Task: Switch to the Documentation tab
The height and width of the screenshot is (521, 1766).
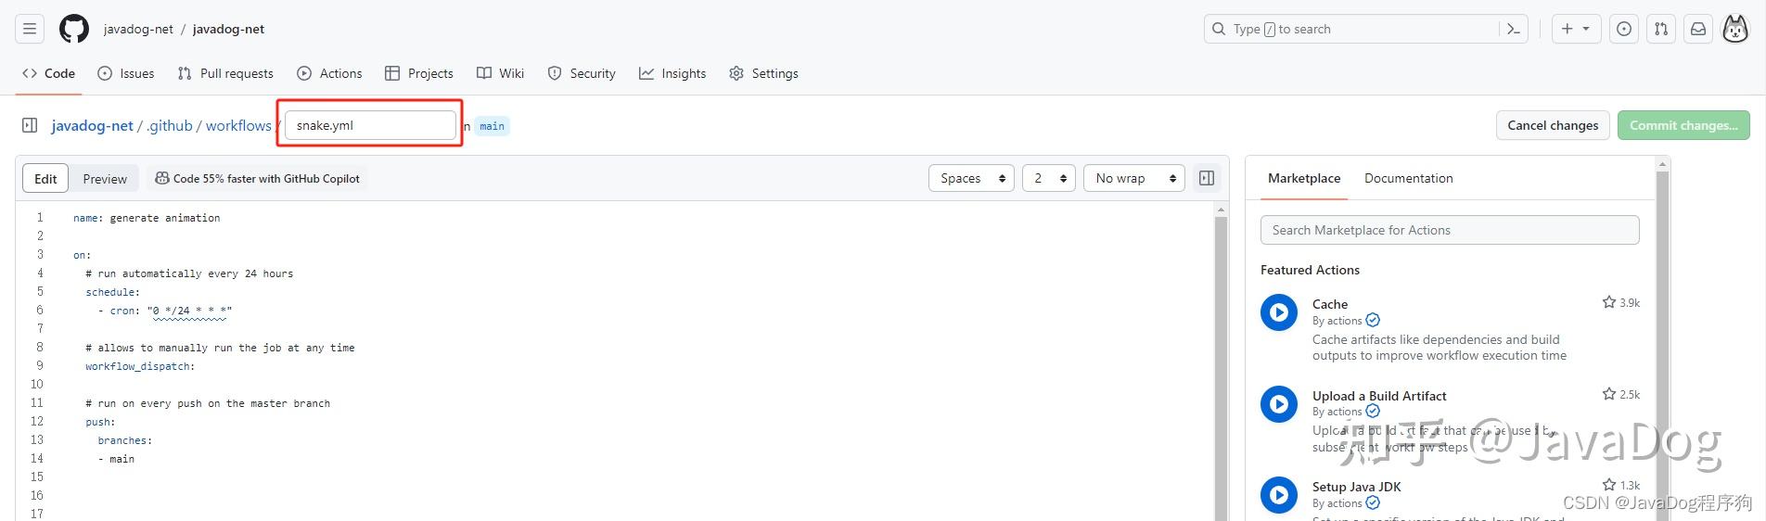Action: point(1408,178)
